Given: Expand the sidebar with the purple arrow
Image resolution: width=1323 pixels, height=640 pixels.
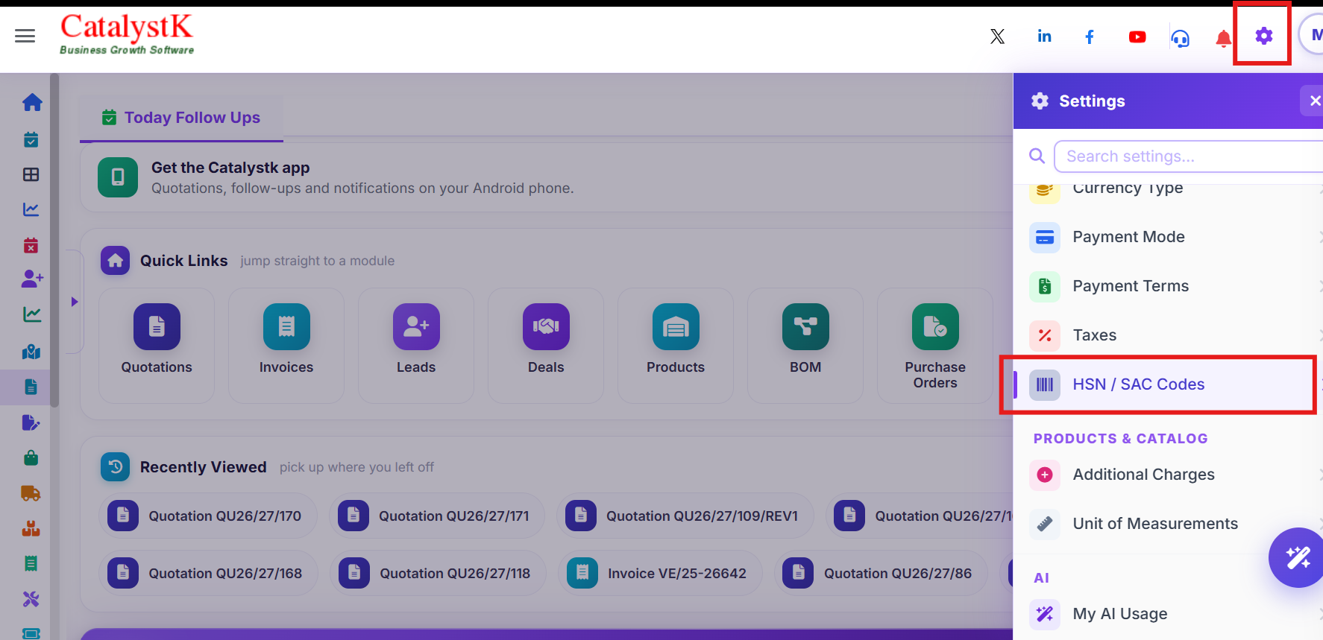Looking at the screenshot, I should click(75, 302).
